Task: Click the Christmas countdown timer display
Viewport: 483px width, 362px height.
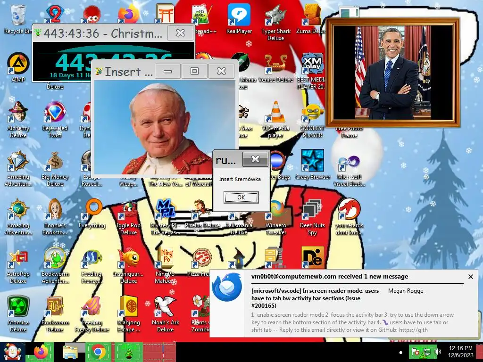Action: coord(113,62)
